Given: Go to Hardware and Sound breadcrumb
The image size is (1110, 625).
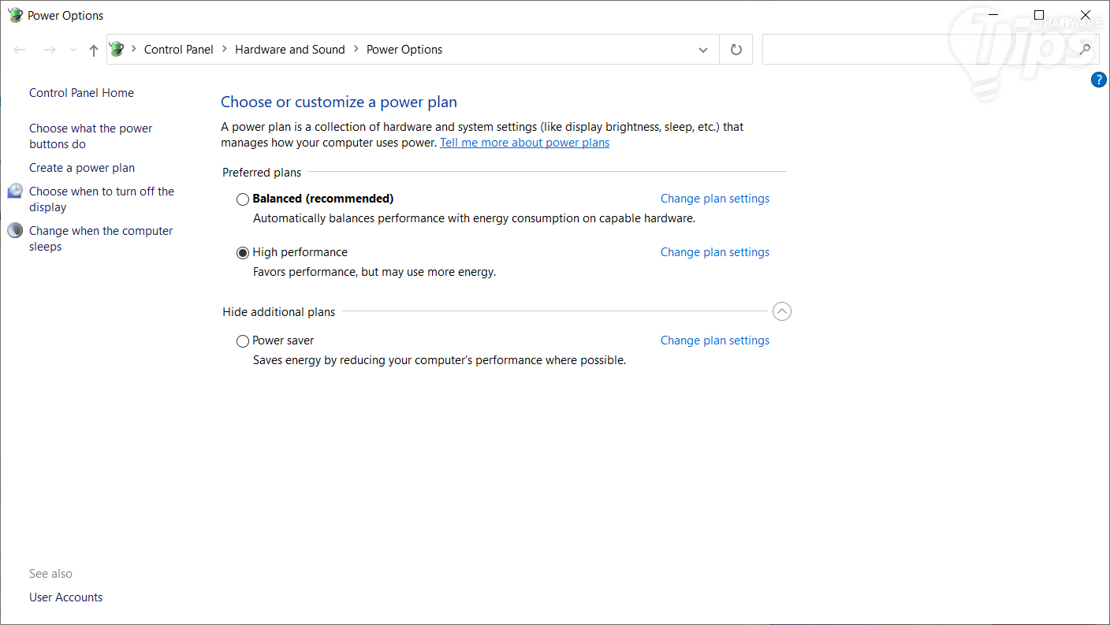Looking at the screenshot, I should click(x=290, y=50).
